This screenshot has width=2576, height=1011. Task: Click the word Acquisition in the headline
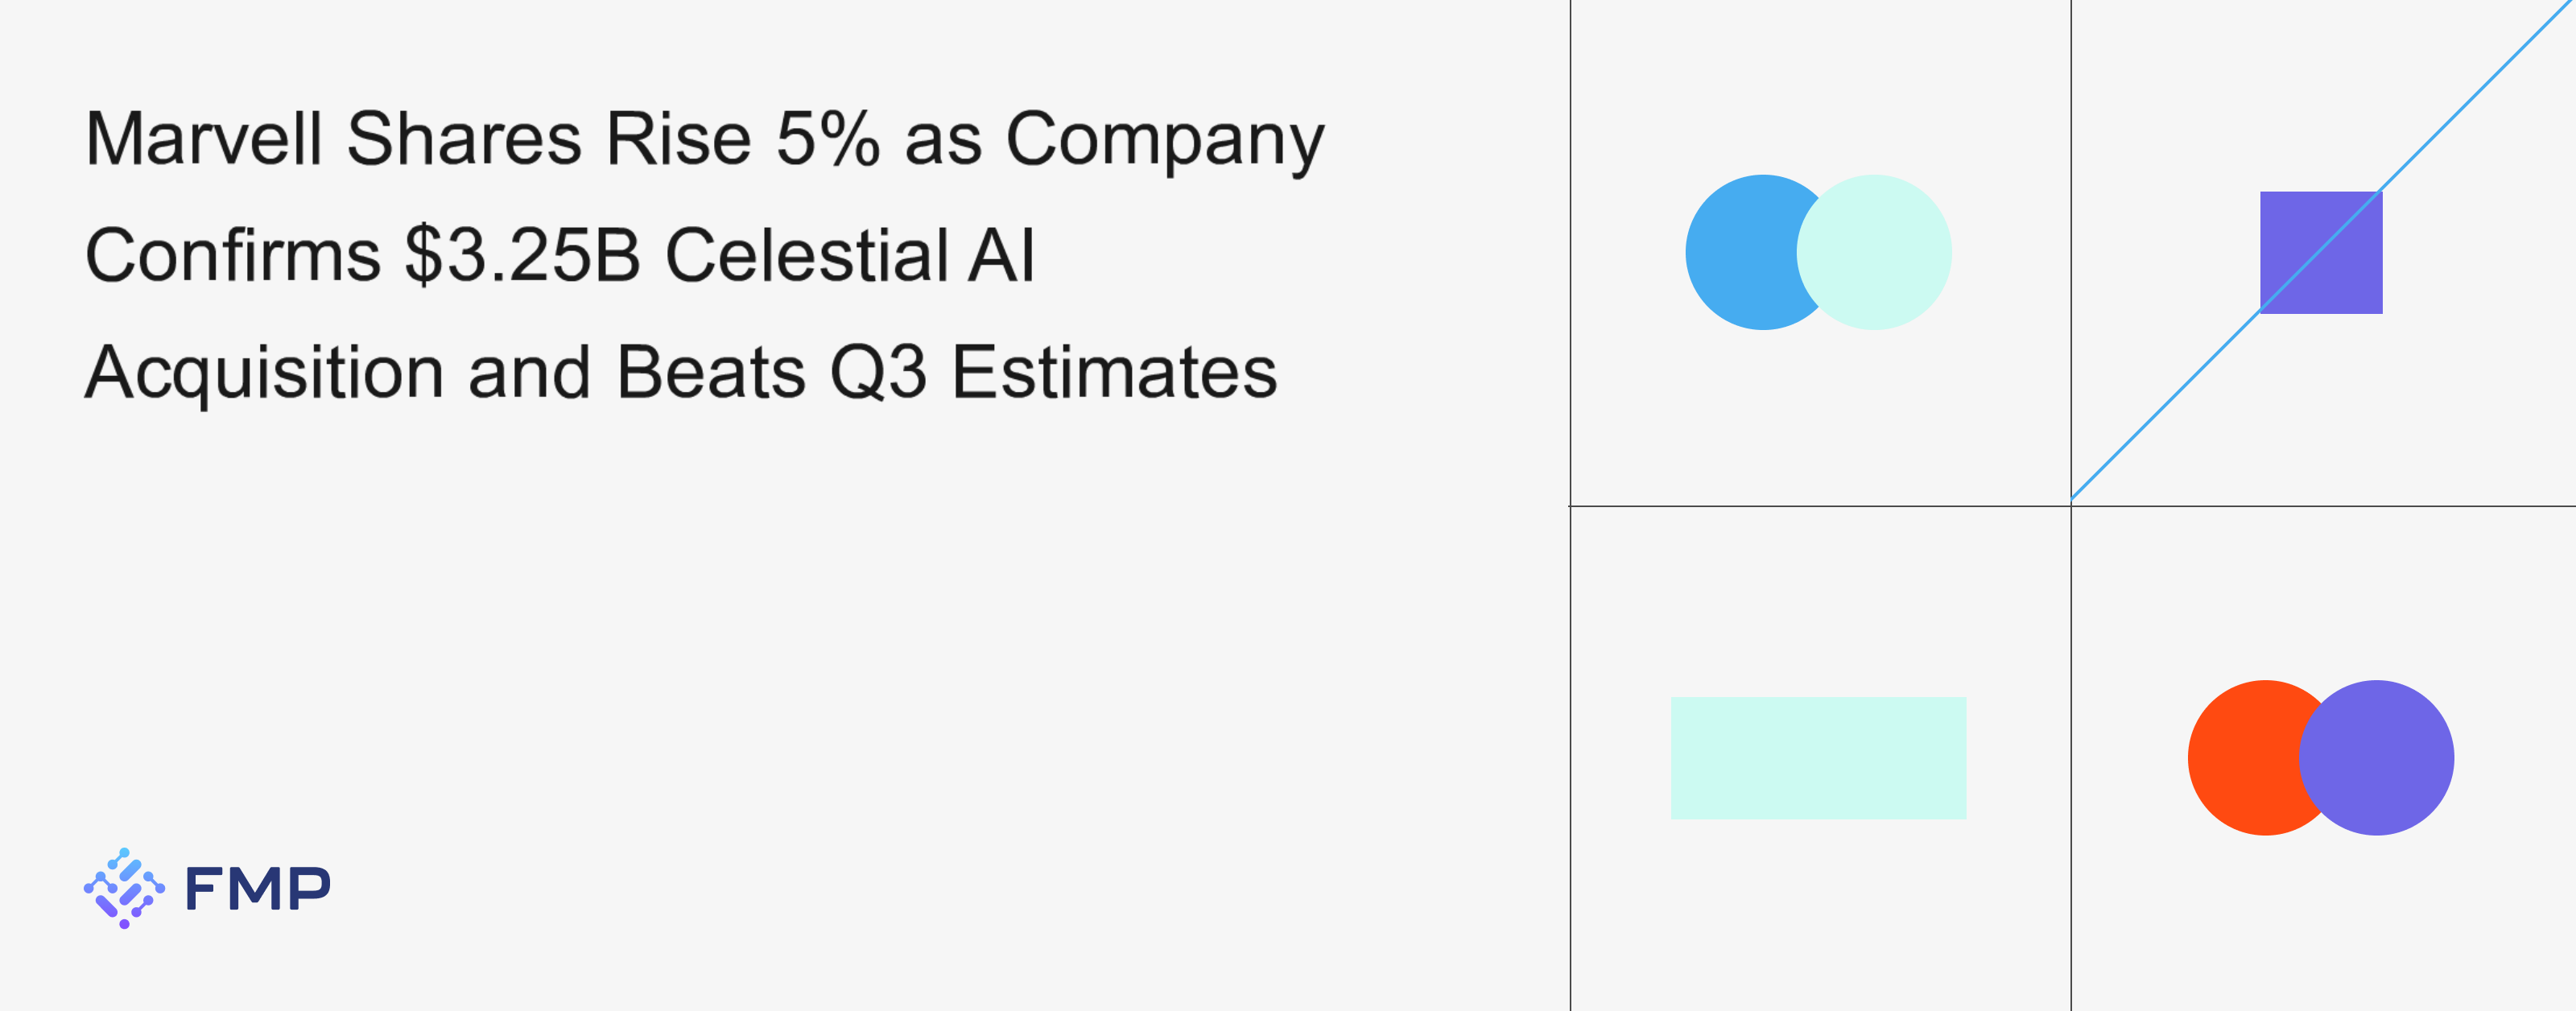point(264,372)
